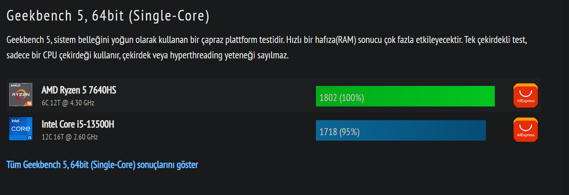
Task: Open AliExpress icon in the Core i5-13500H row
Action: pyautogui.click(x=525, y=130)
